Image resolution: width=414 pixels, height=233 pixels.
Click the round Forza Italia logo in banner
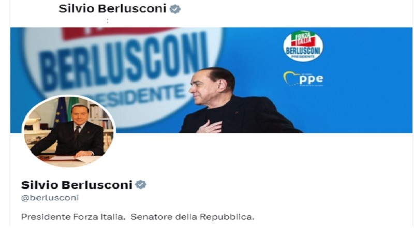303,46
